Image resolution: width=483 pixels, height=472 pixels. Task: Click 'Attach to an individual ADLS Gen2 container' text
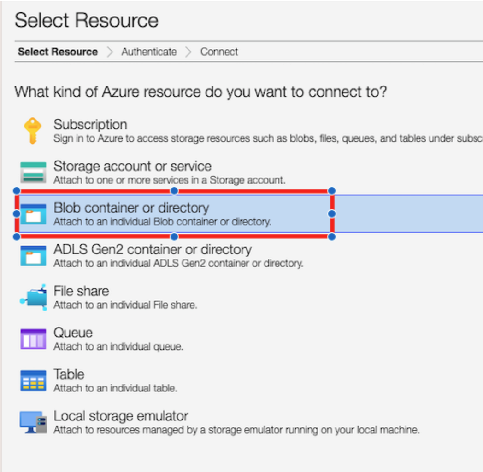tap(178, 263)
